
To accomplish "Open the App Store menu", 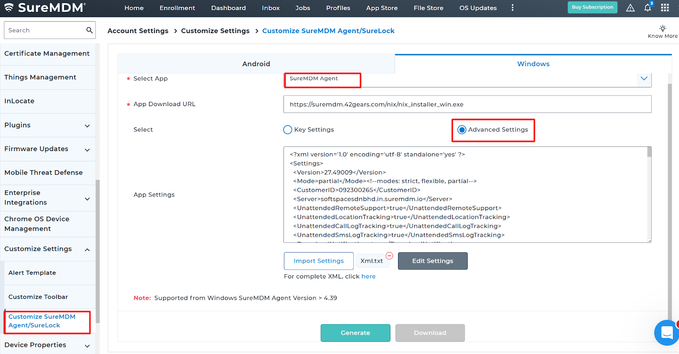I will click(x=382, y=8).
